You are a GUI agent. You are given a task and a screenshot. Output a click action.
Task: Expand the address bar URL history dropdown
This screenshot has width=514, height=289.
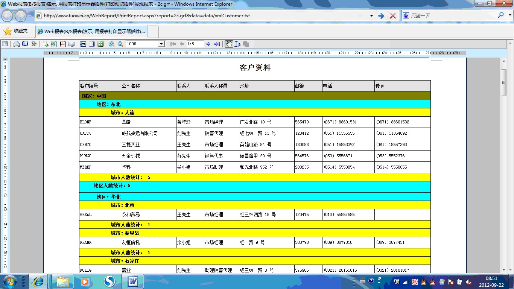371,16
